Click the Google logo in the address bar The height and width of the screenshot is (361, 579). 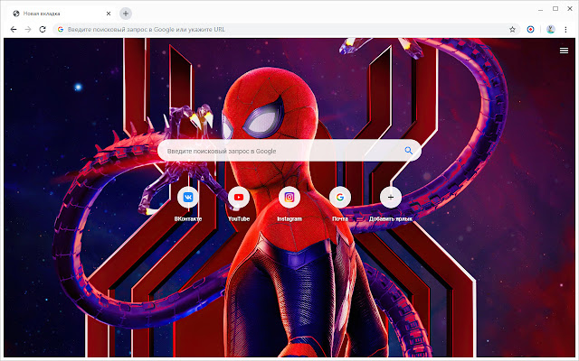[61, 30]
